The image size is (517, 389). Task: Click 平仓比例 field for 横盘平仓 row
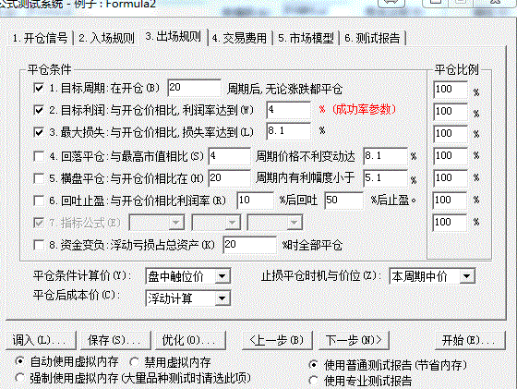point(451,178)
